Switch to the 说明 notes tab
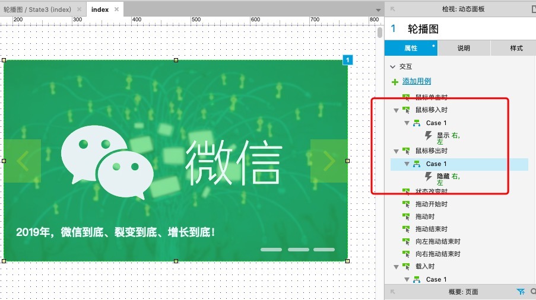536x300 pixels. click(464, 48)
